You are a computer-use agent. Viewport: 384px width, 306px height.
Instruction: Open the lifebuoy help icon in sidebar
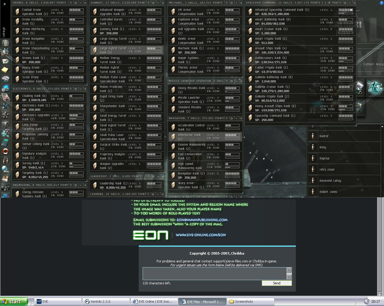pos(5,151)
